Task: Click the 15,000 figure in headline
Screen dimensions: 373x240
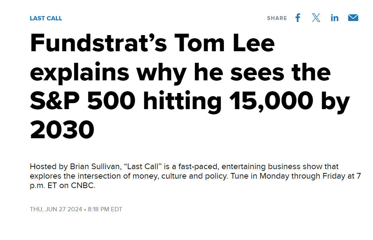Action: 271,101
